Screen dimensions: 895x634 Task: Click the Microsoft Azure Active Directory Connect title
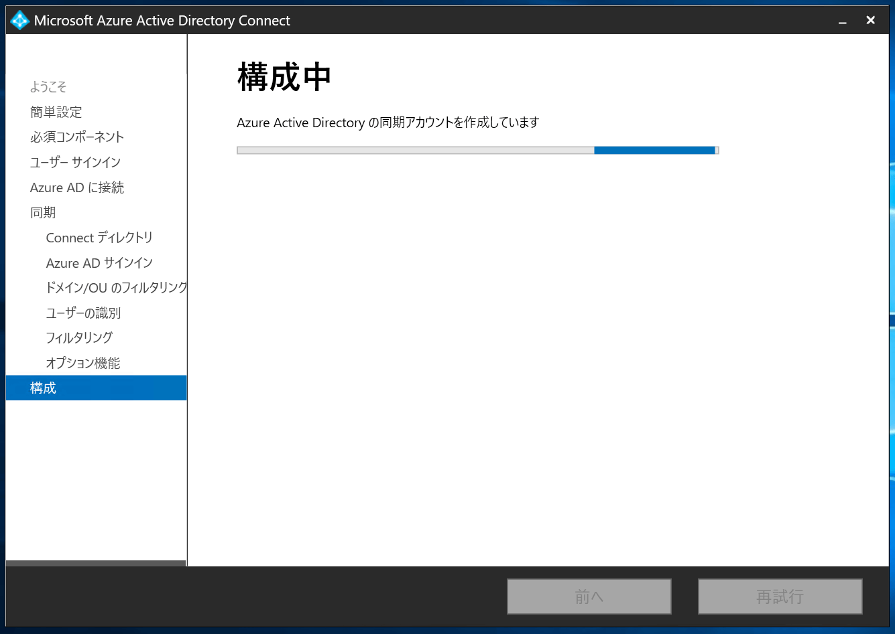162,21
